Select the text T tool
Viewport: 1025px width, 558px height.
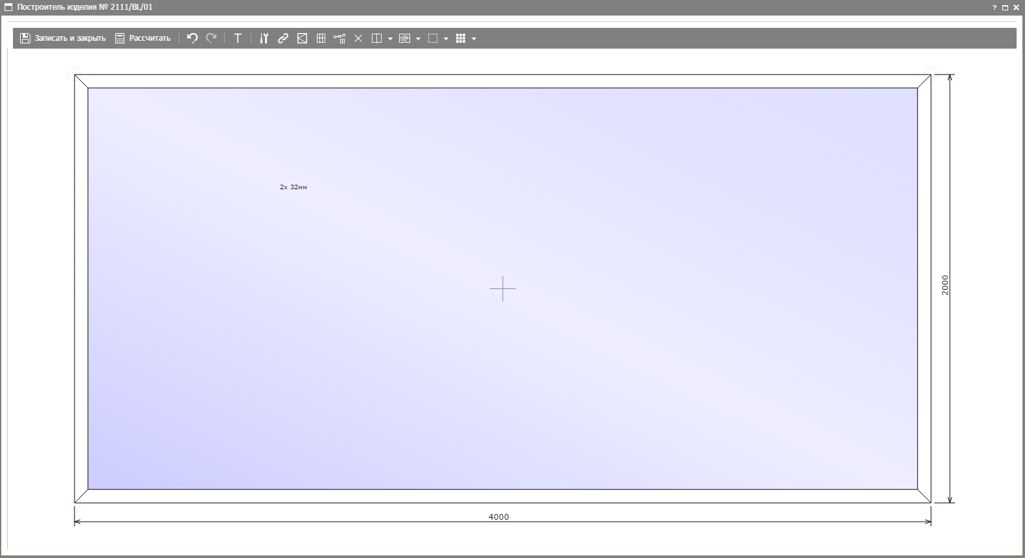(x=238, y=38)
